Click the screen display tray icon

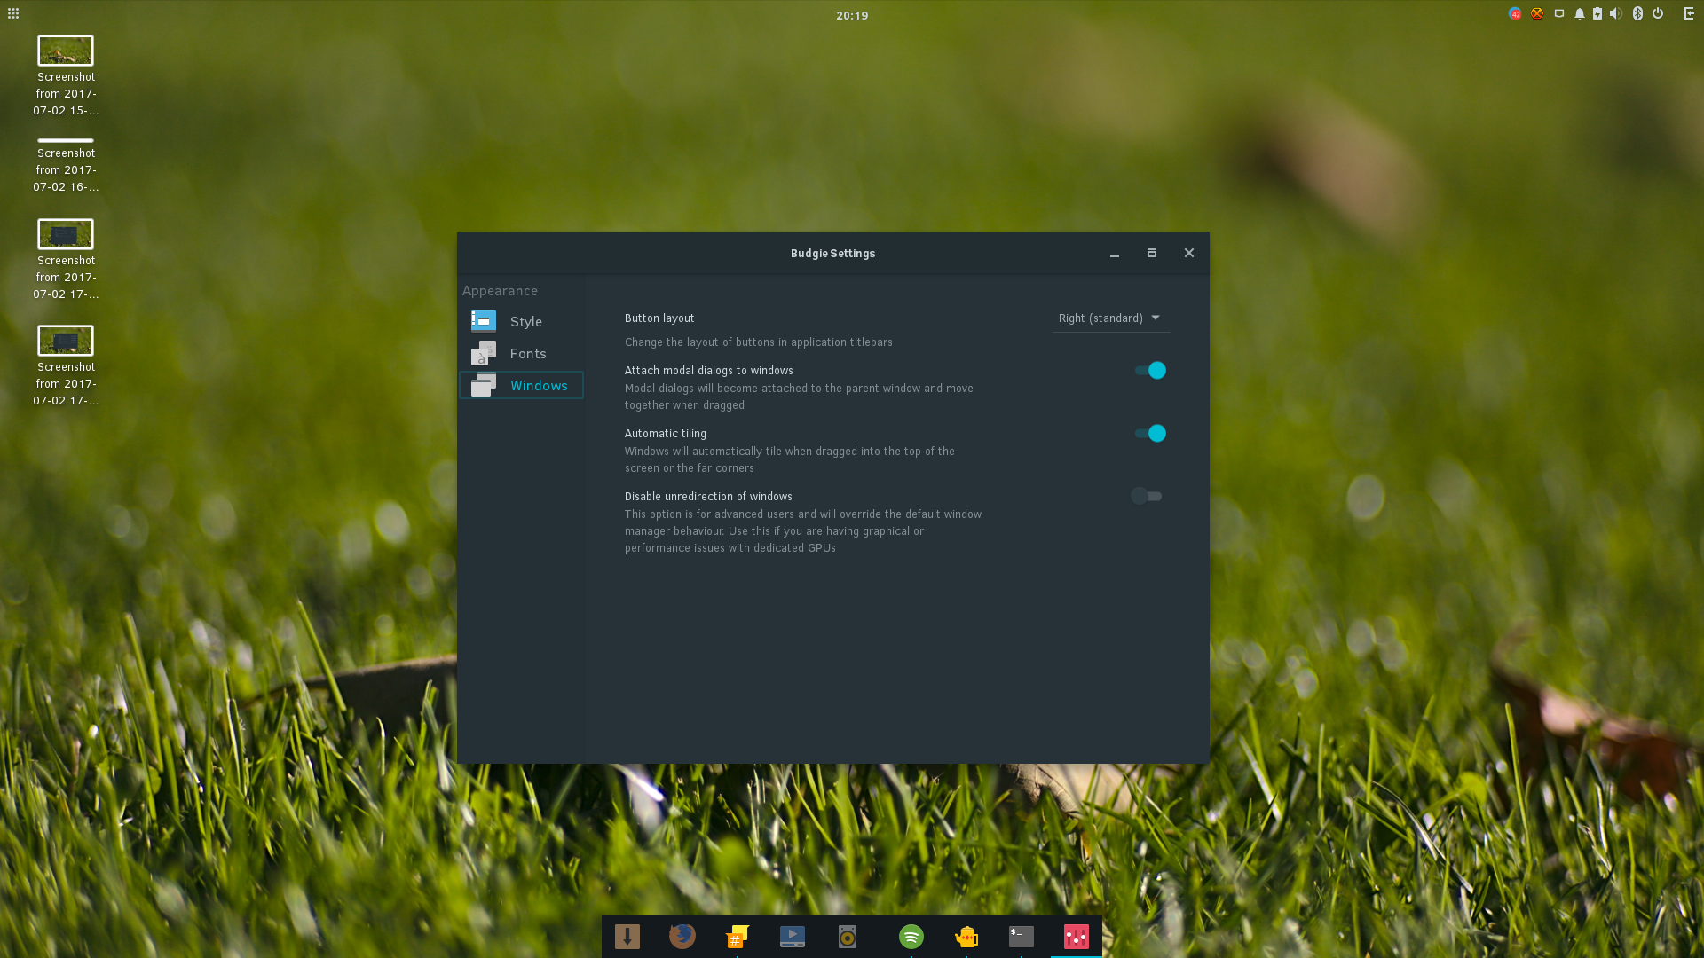pyautogui.click(x=1559, y=13)
